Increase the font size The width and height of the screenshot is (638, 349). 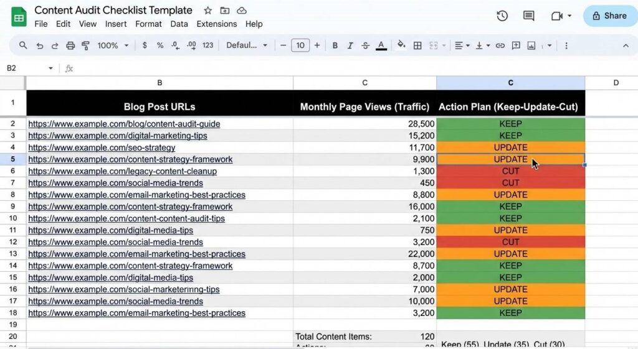[317, 45]
